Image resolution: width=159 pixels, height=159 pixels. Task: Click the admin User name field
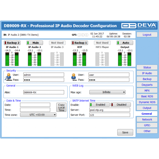[x=44, y=75]
